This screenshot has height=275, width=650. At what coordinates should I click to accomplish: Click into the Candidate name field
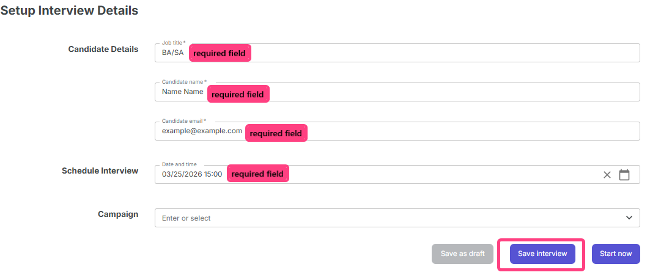428,92
